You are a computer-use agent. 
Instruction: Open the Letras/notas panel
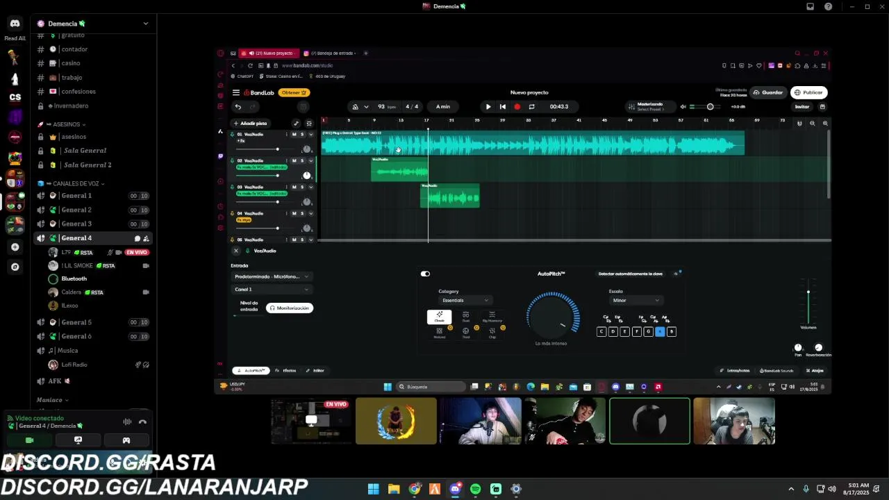pos(735,371)
